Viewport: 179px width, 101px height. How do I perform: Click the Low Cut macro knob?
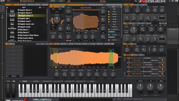[140, 87]
